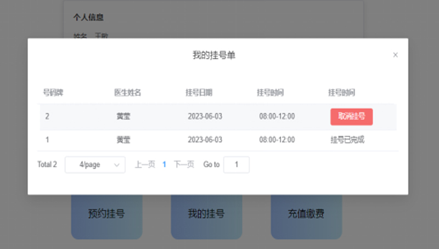Open the 我的挂号 card
The height and width of the screenshot is (249, 439).
click(x=206, y=214)
